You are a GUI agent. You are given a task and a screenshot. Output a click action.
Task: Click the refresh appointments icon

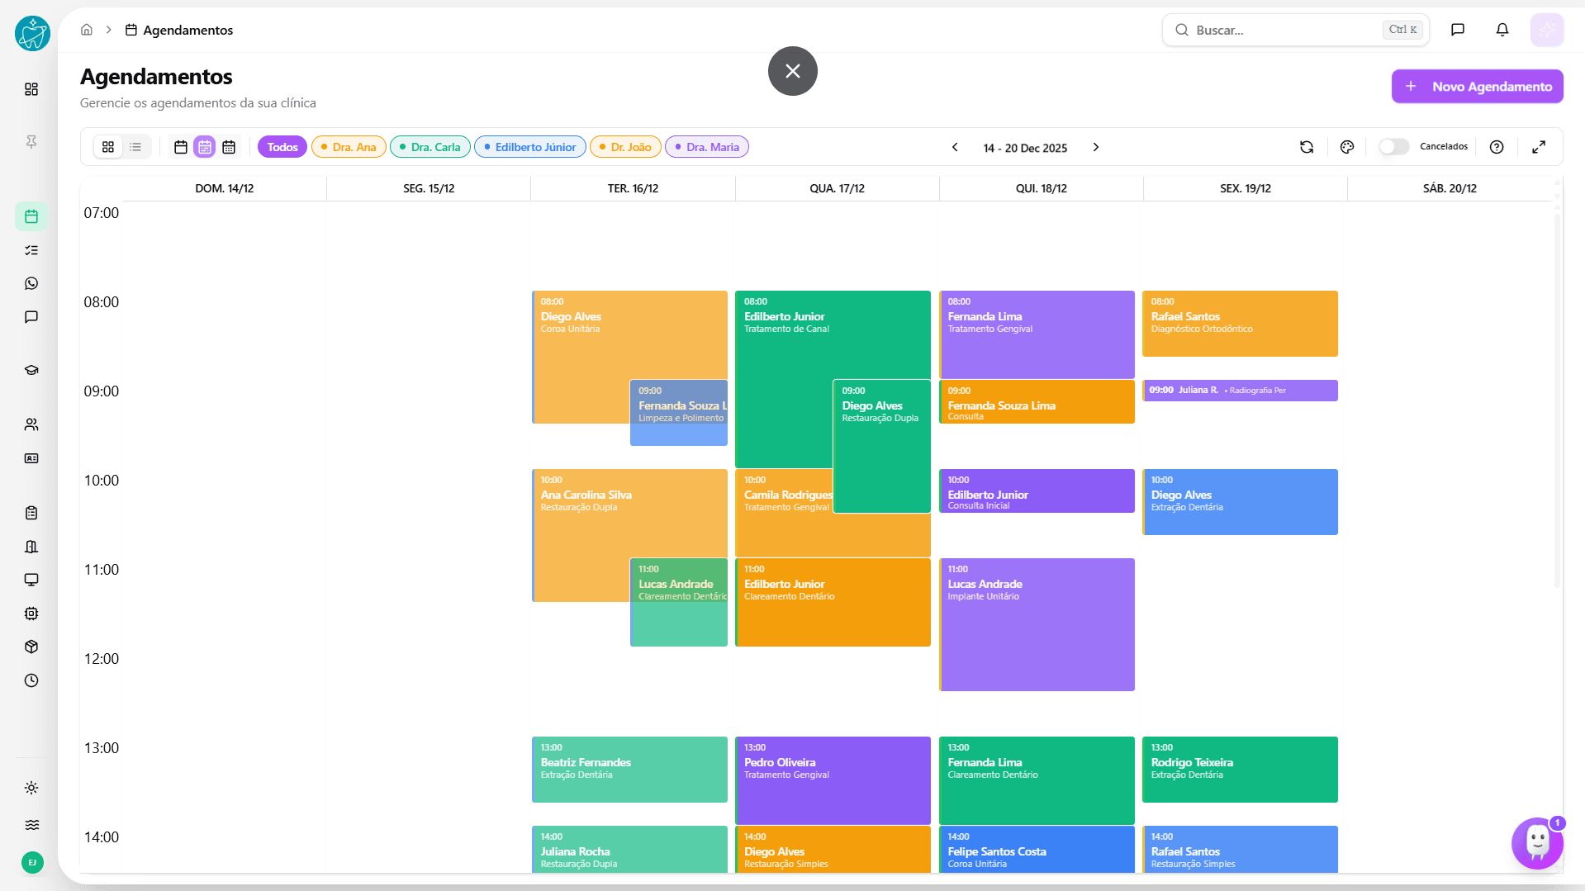coord(1306,146)
